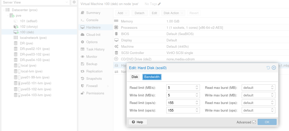Select the DR (pve) storage
This screenshot has width=289, height=131.
27,43
